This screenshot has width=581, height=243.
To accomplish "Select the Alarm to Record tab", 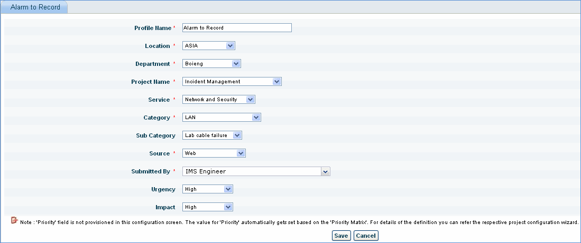I will pos(35,8).
